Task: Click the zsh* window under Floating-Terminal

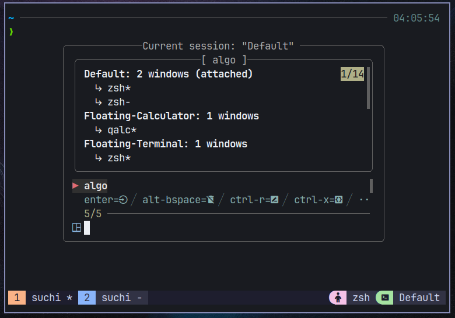Action: (x=119, y=158)
